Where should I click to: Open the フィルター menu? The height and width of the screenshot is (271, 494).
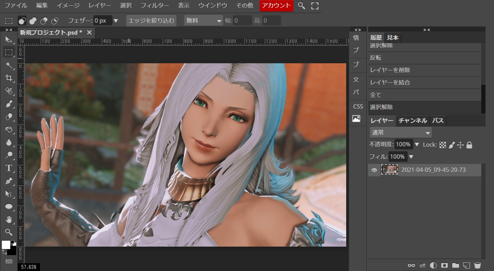pos(155,6)
